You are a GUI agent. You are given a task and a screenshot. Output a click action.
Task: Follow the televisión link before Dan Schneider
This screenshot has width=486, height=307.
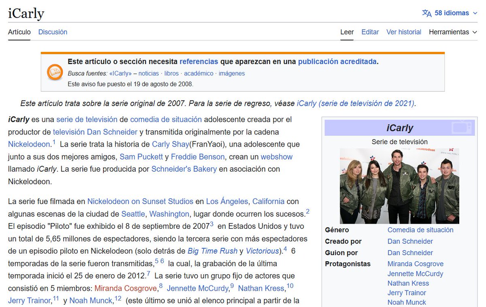click(69, 132)
